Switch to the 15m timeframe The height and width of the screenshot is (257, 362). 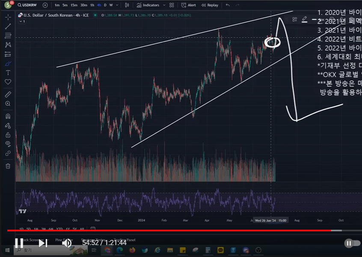[x=74, y=5]
